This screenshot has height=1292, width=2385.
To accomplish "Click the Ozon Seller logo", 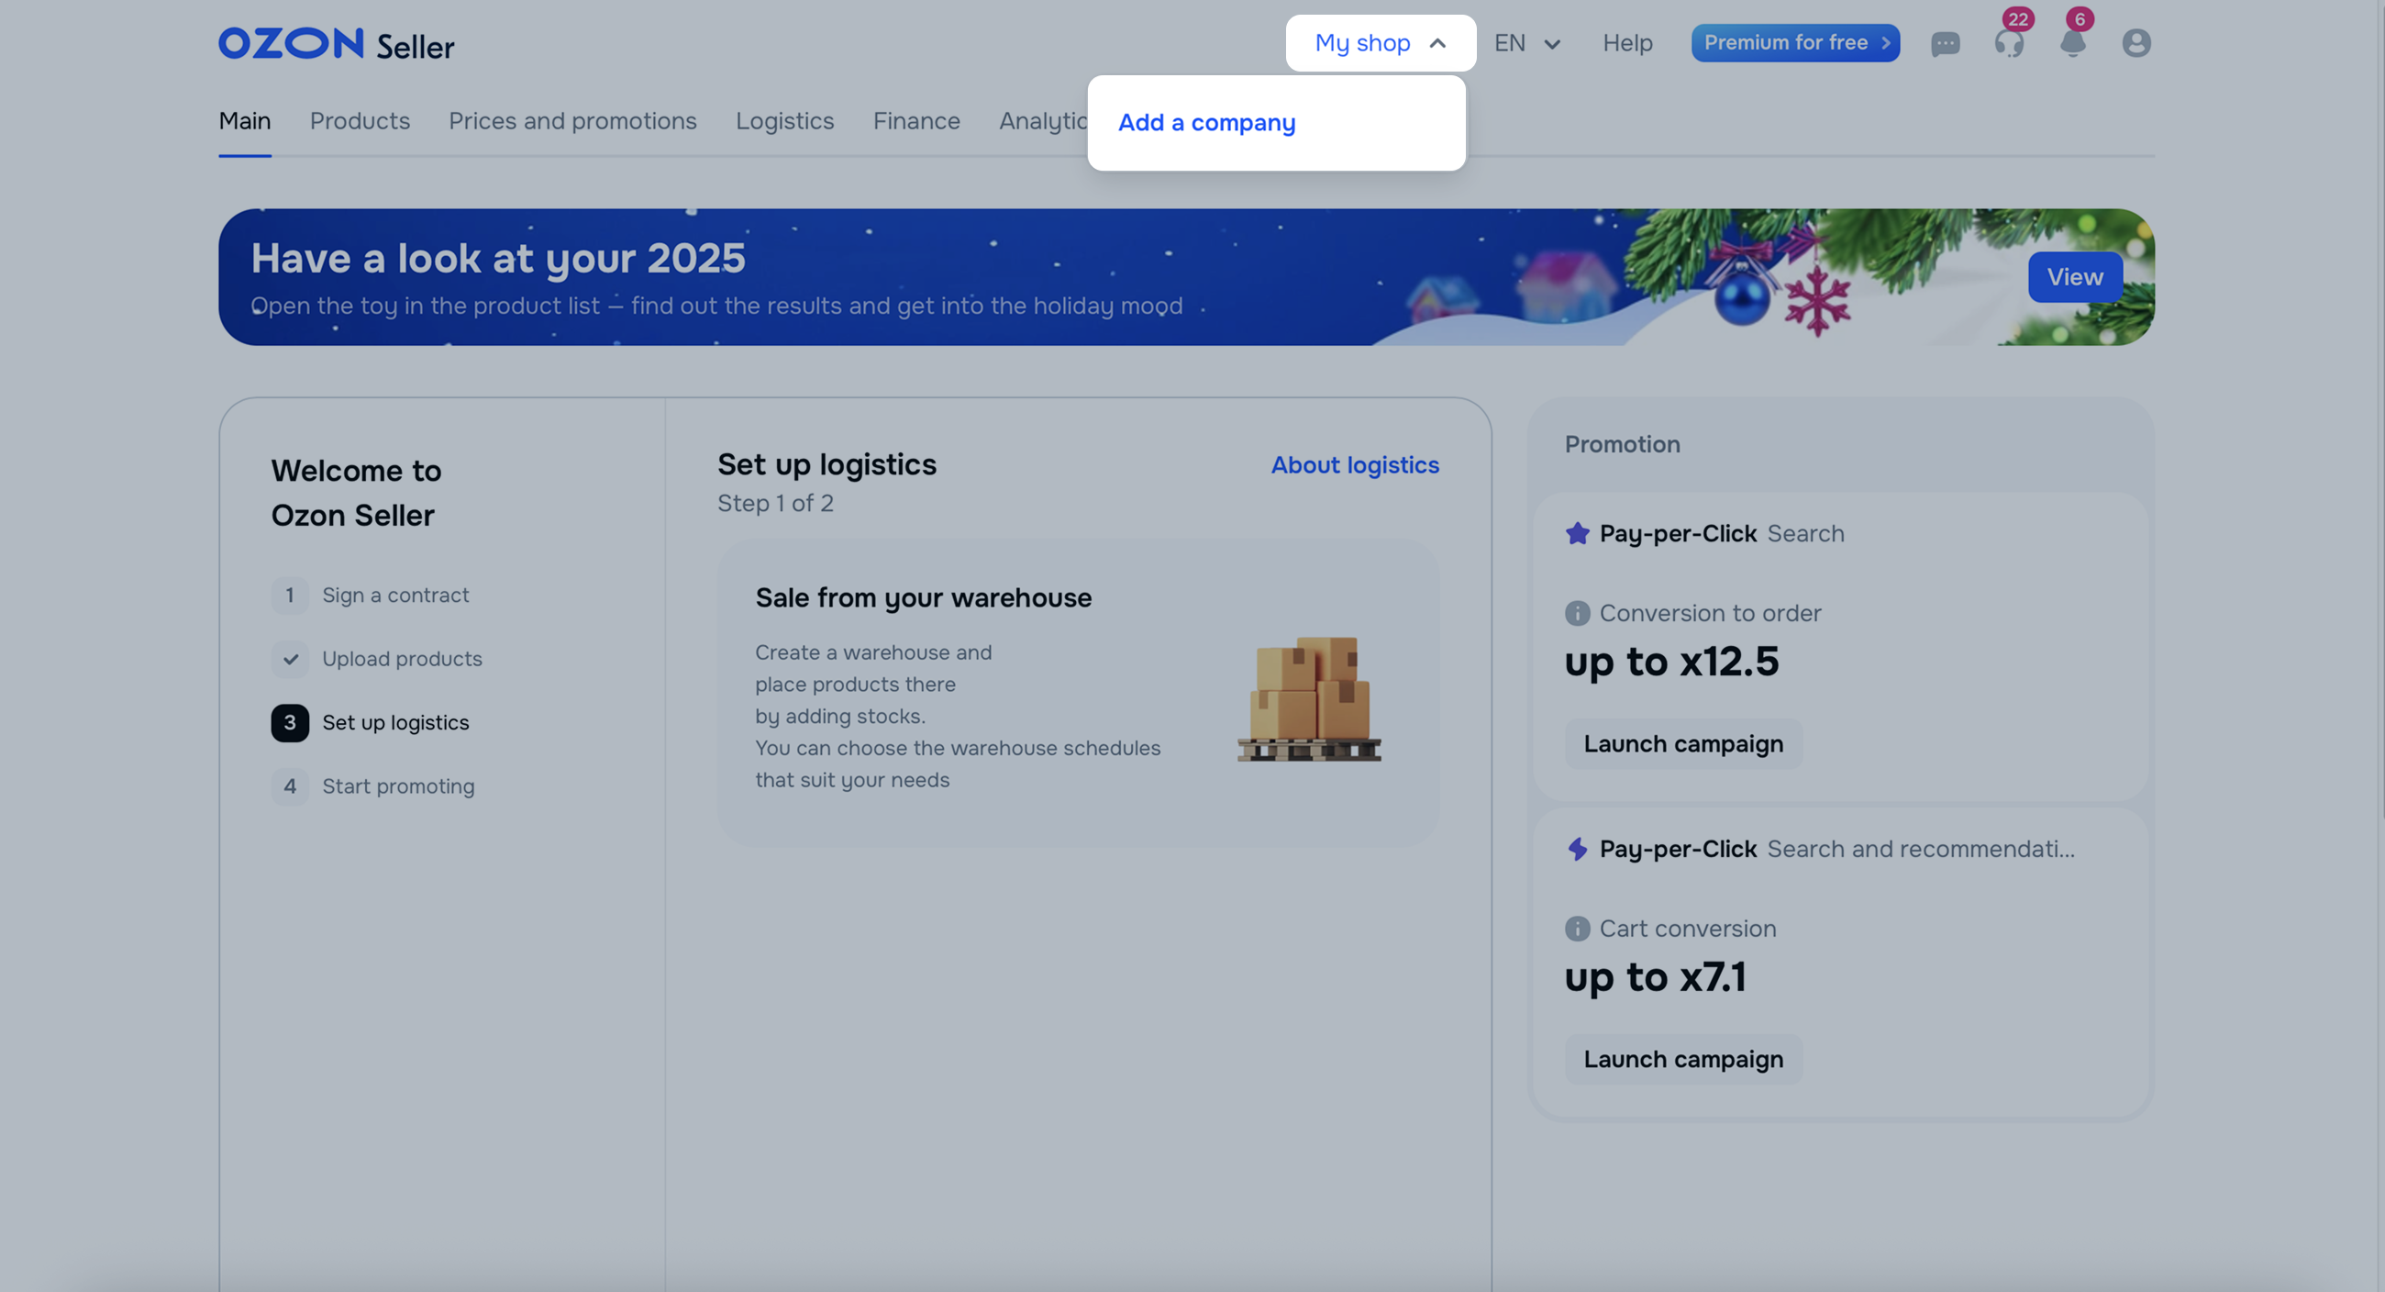I will point(336,43).
